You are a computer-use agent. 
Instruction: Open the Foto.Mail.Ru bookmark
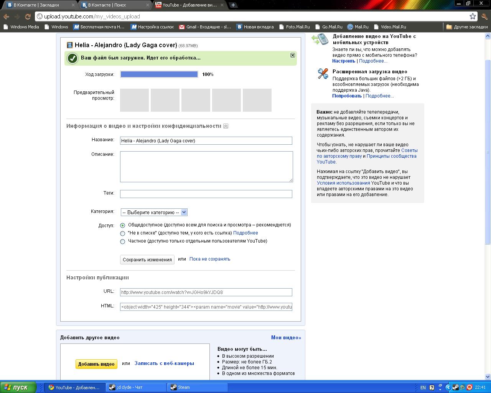click(294, 27)
